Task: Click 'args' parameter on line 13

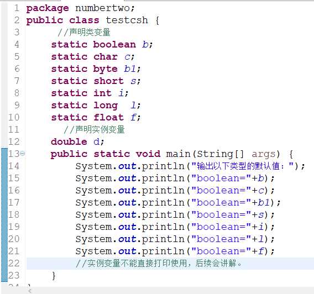Action: (263, 154)
